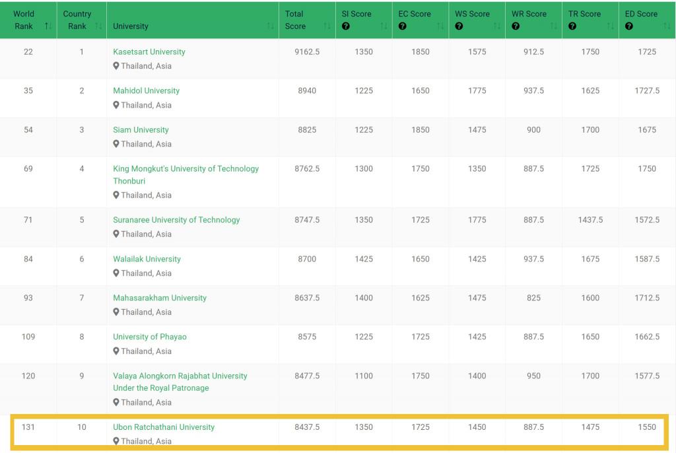Click location pin under Kasetsart University
Screen dimensions: 676x453
(x=116, y=66)
